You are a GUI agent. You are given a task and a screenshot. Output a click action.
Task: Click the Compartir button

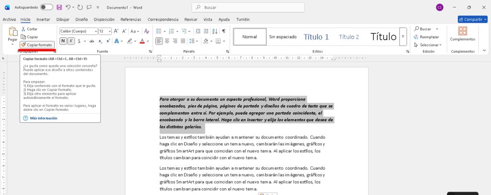pos(472,20)
